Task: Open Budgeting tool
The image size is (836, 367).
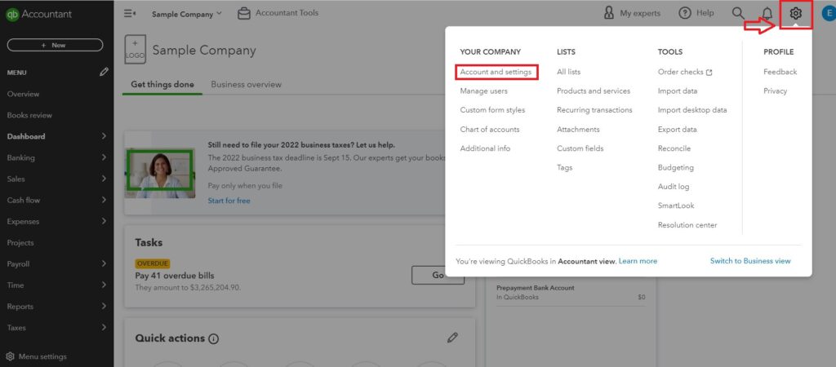Action: pos(675,168)
